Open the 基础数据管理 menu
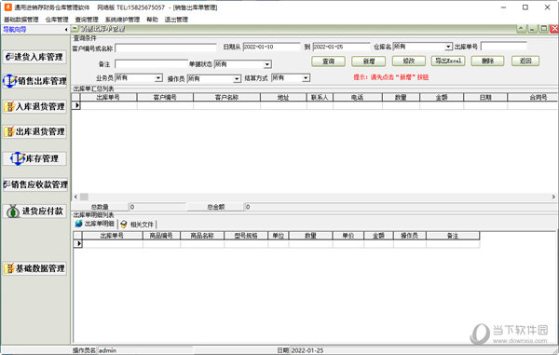 21,20
